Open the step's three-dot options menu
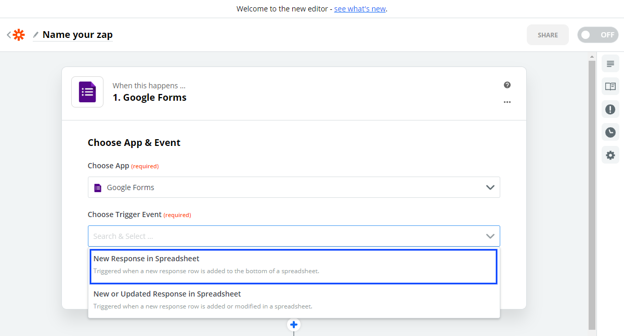 [x=507, y=102]
